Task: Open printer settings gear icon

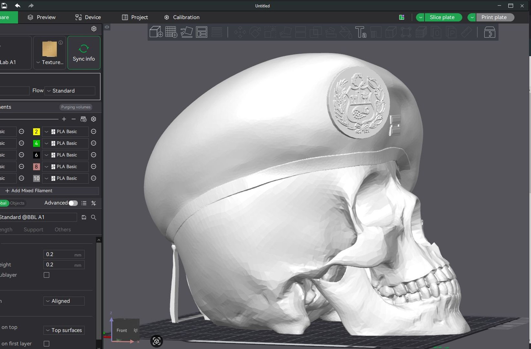Action: 94,29
